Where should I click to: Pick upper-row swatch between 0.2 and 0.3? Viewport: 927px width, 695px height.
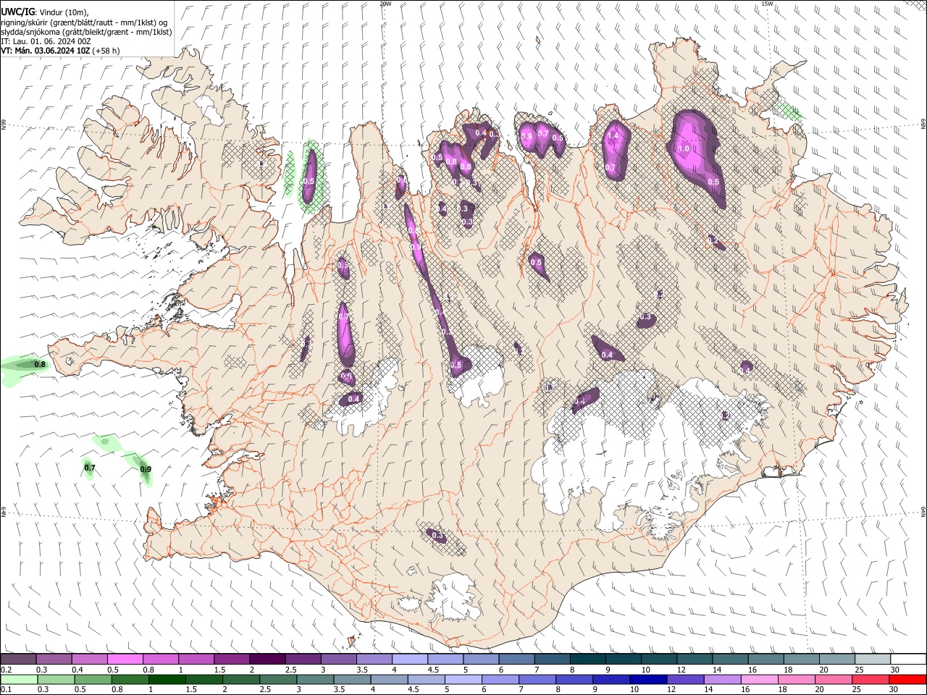(18, 659)
